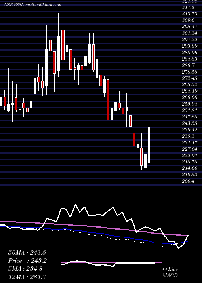Click the 210.53 price axis label
The image size is (202, 283).
pyautogui.click(x=189, y=175)
